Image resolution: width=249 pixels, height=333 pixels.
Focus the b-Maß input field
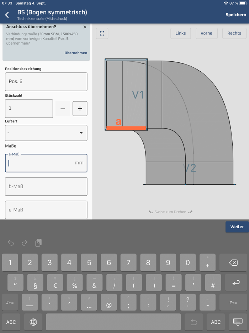coord(46,186)
